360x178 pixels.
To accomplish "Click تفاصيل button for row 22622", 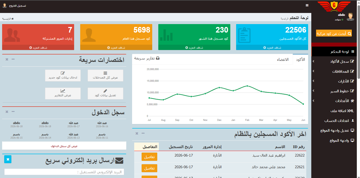I will (x=149, y=157).
